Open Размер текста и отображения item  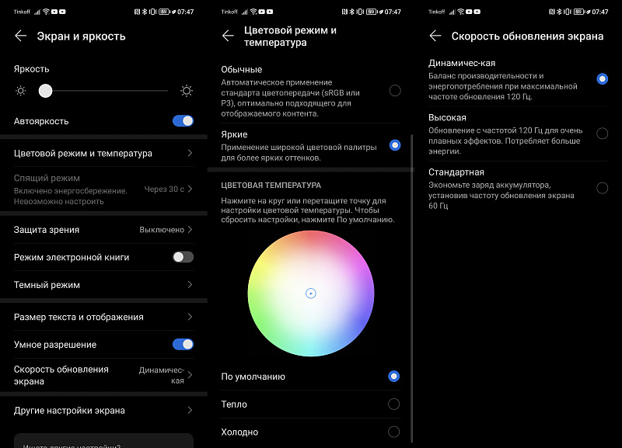(103, 317)
